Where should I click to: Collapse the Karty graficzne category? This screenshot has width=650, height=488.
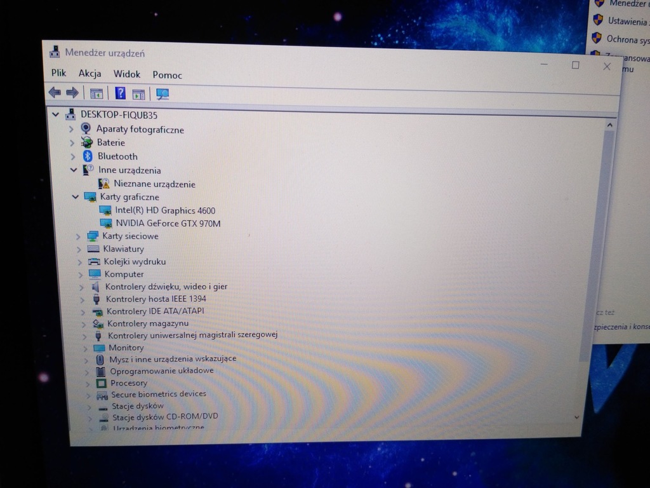(76, 197)
